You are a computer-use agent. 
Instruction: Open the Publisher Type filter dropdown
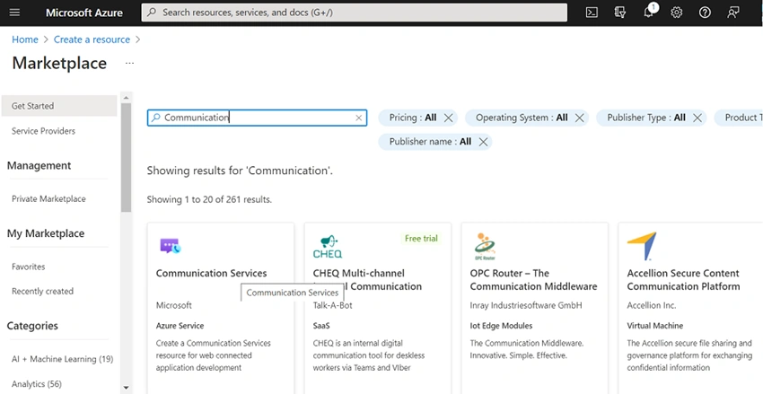tap(646, 118)
